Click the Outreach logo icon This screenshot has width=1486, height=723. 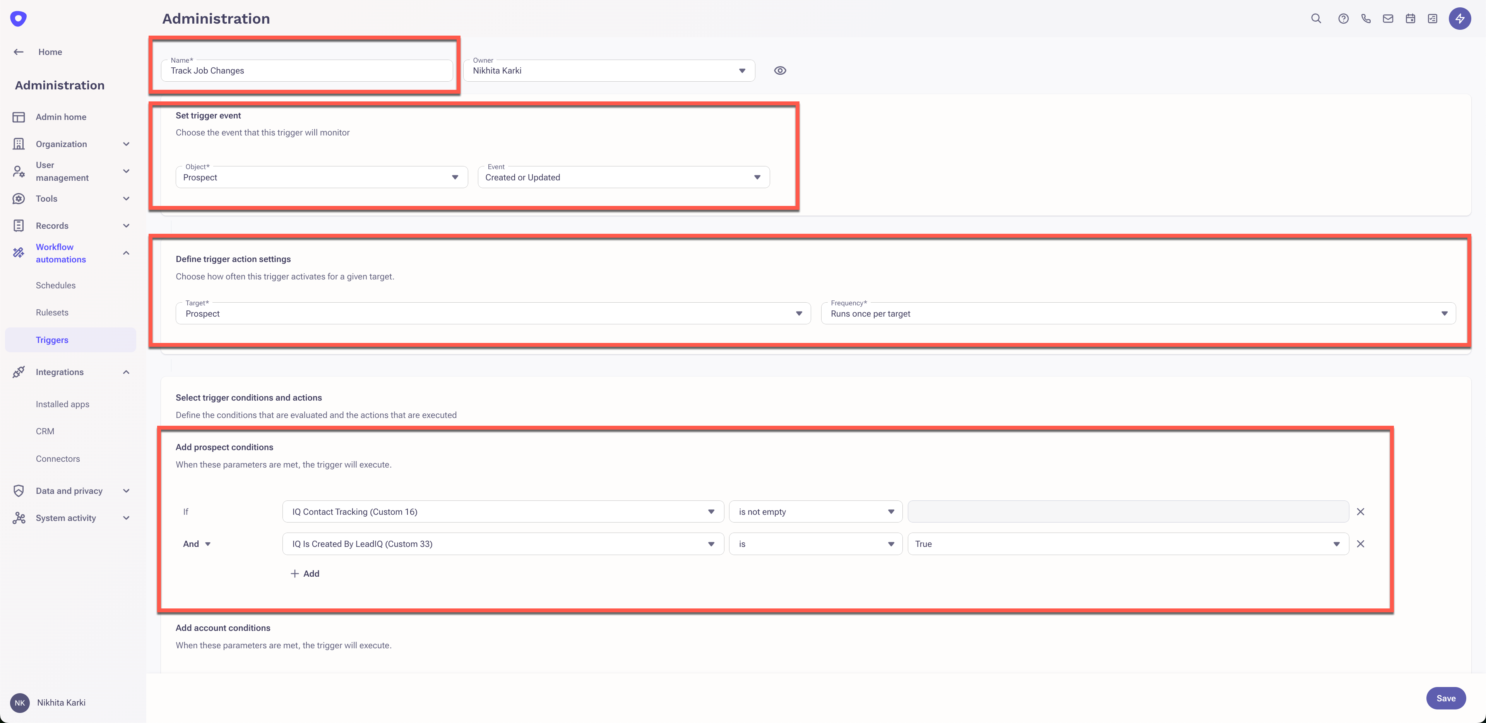tap(19, 19)
